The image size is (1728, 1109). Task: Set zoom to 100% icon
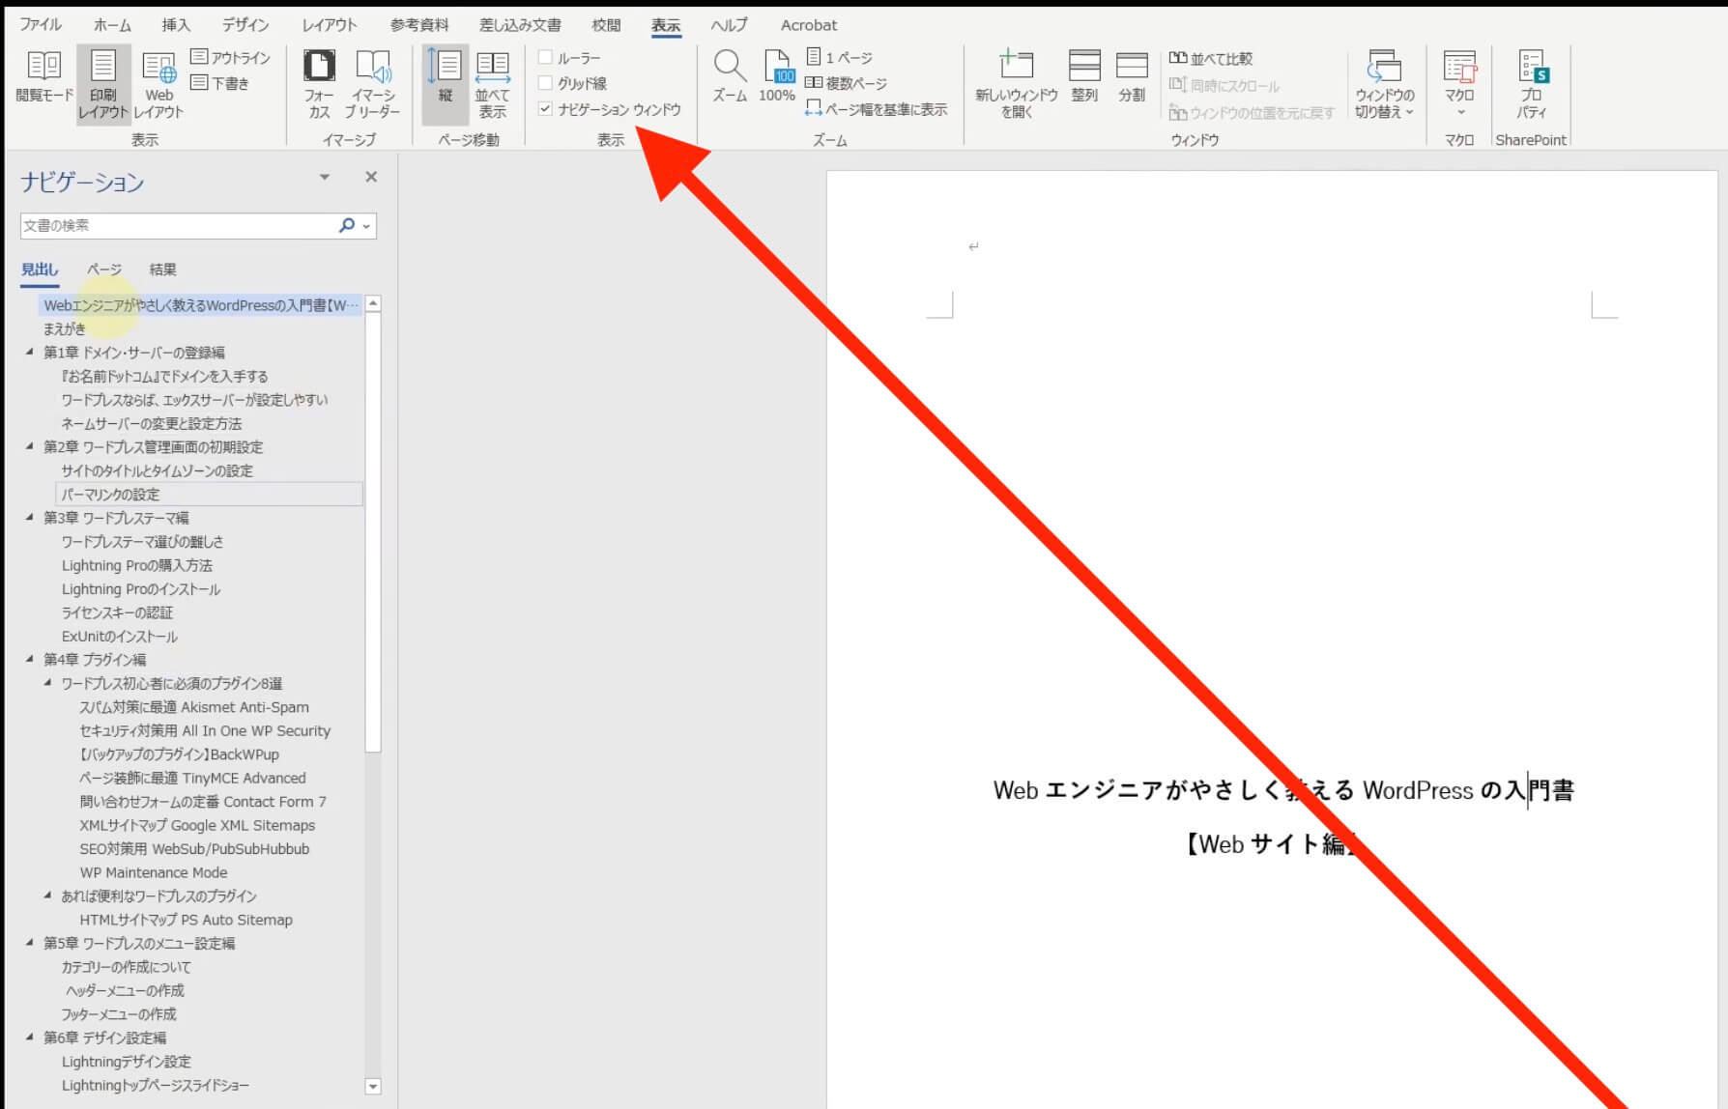click(x=777, y=68)
